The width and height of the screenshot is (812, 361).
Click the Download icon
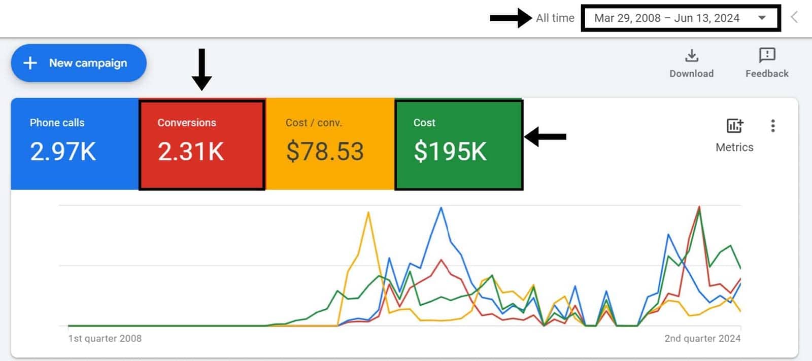tap(691, 55)
